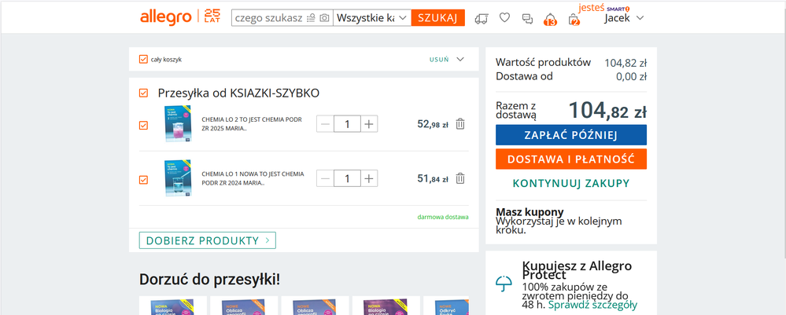Uncheck the CHEMIA LO 1 item checkbox
The image size is (786, 315).
143,180
